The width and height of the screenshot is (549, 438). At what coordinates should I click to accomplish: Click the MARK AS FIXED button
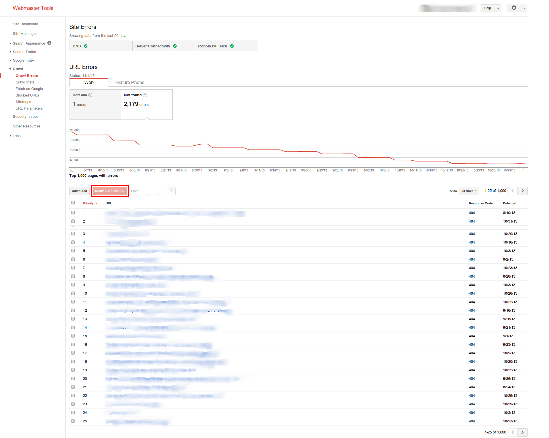pos(109,191)
